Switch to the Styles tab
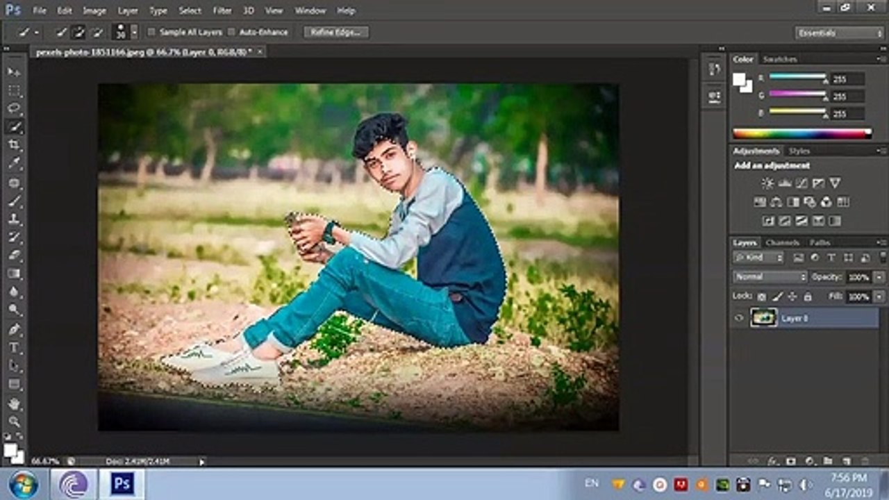 799,151
